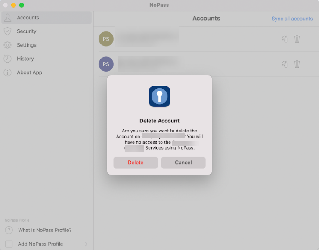Click the NoPass Profile section label
The image size is (319, 250).
[17, 220]
